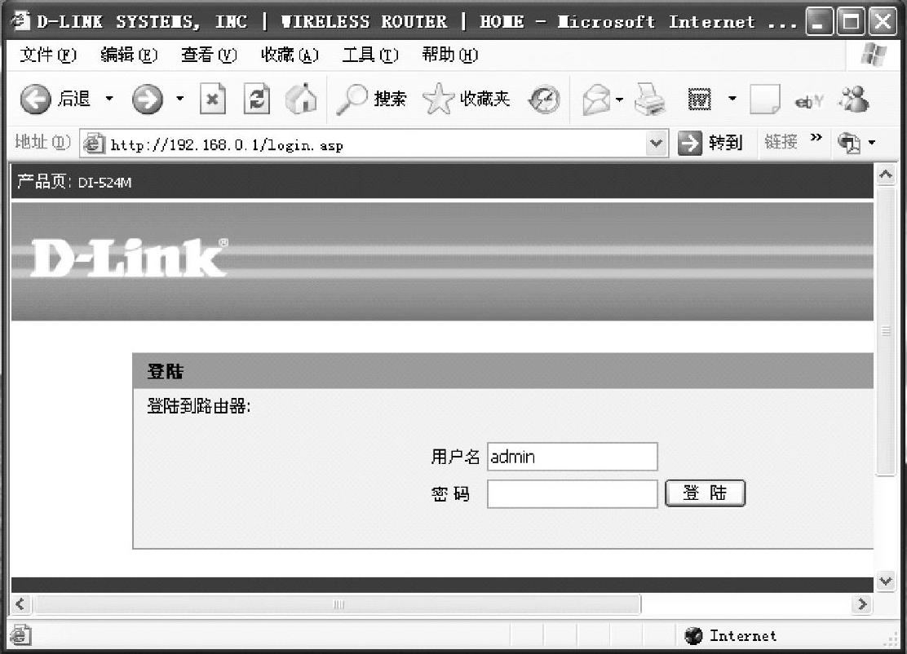907x654 pixels.
Task: Click the 登陆到路由器 label
Action: point(198,406)
